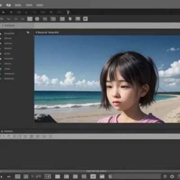
Task: Select the bold F text tool icon
Action: (x=68, y=13)
